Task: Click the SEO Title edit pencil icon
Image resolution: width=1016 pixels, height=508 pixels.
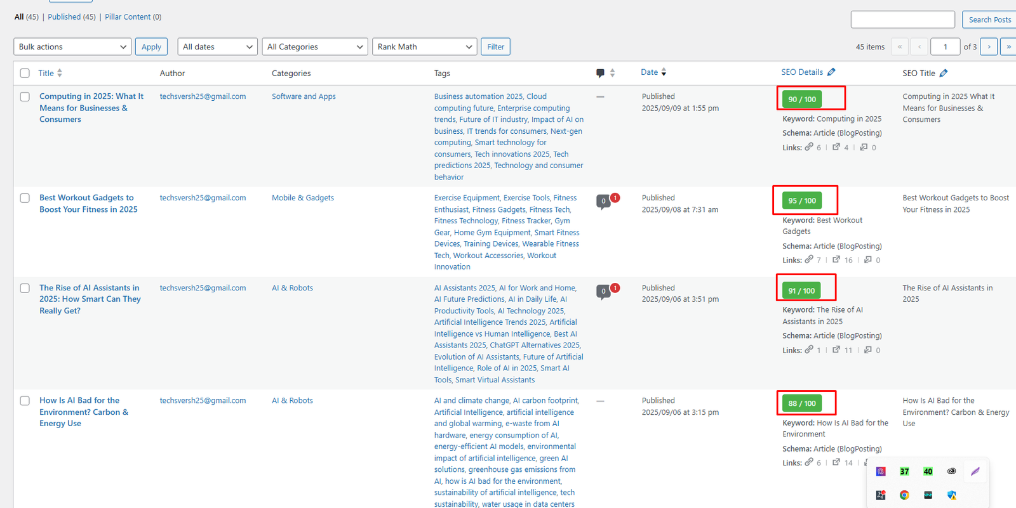Action: 944,74
